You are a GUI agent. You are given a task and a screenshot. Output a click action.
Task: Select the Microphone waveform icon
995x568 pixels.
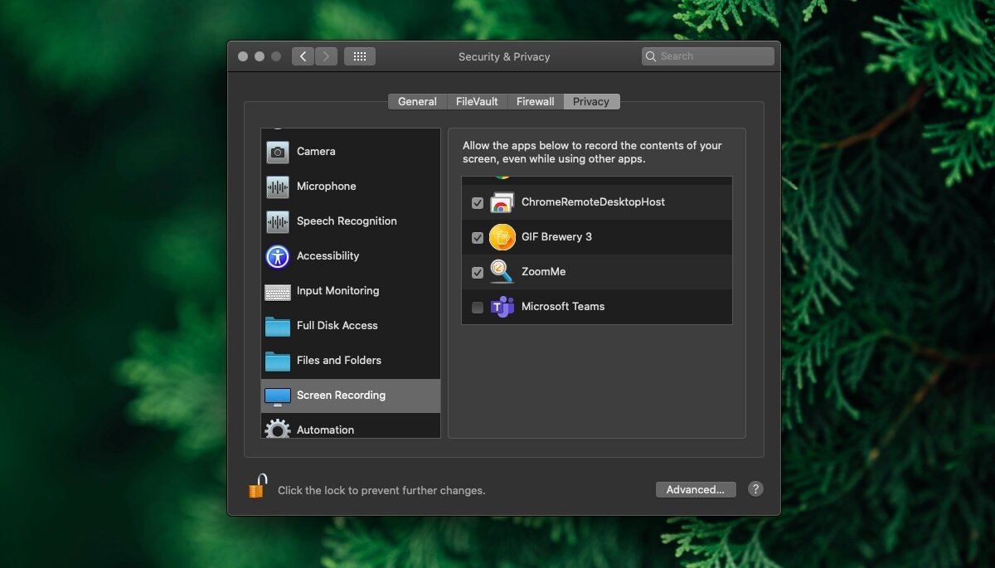click(278, 187)
